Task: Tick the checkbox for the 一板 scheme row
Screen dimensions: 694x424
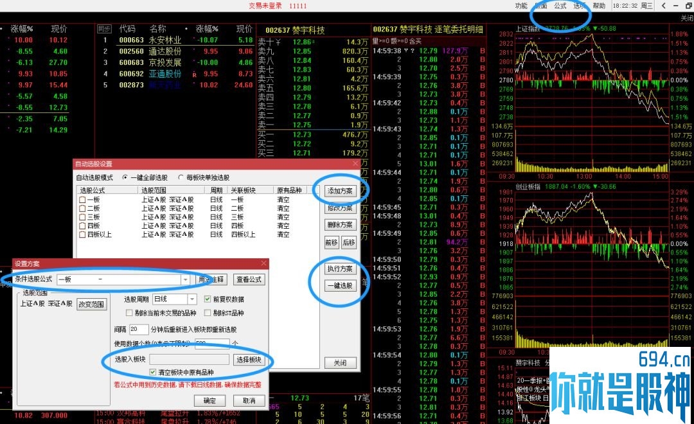Action: click(x=82, y=200)
